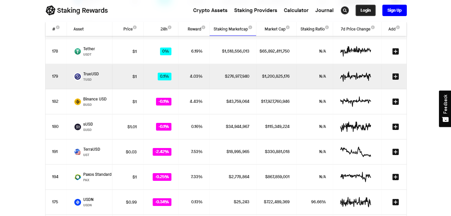Click the Paxos Standard coin icon
The image size is (451, 216).
coord(78,177)
